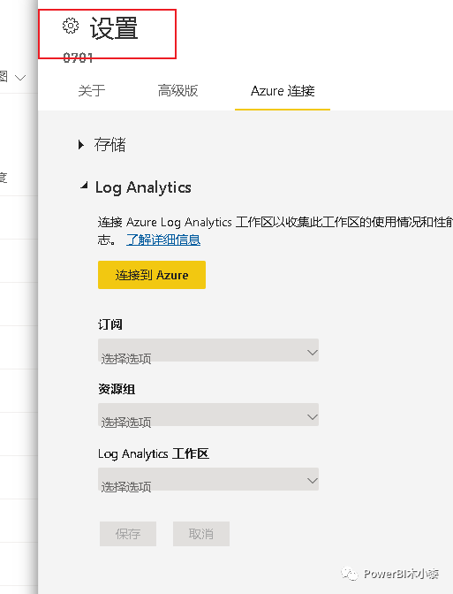Open the 订阅 dropdown
Viewport: 453px width, 594px height.
tap(208, 350)
